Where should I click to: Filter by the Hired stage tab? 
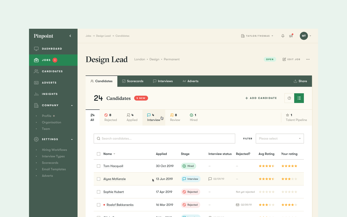coord(194,117)
